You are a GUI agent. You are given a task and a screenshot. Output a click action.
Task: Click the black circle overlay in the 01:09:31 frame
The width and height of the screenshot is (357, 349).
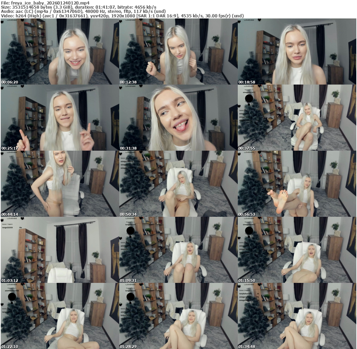click(130, 231)
